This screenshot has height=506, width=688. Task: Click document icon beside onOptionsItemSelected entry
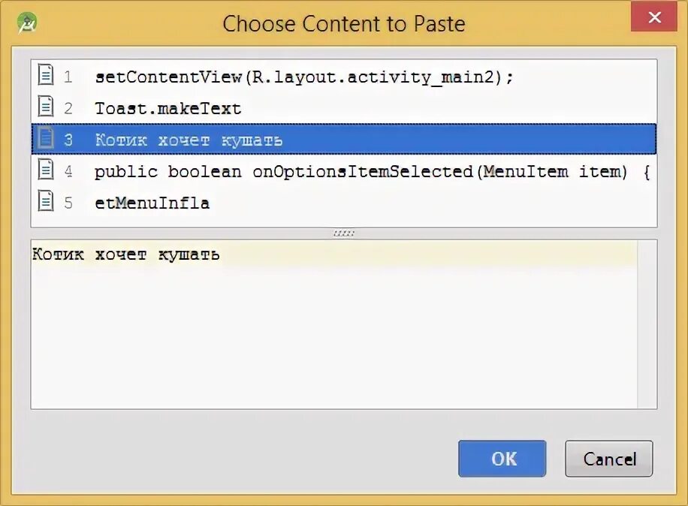(47, 170)
